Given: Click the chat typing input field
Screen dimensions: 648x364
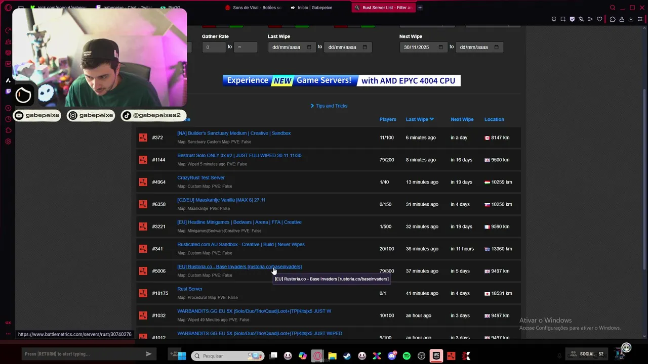Looking at the screenshot, I should click(x=84, y=354).
